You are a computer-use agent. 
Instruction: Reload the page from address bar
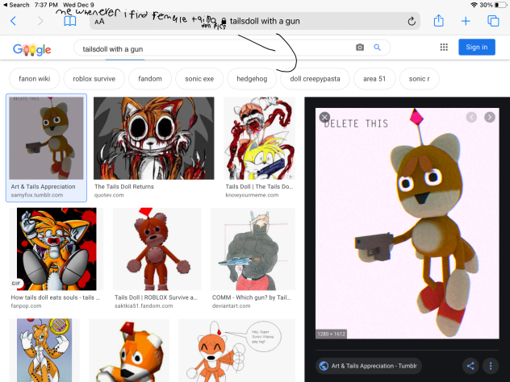pyautogui.click(x=412, y=21)
